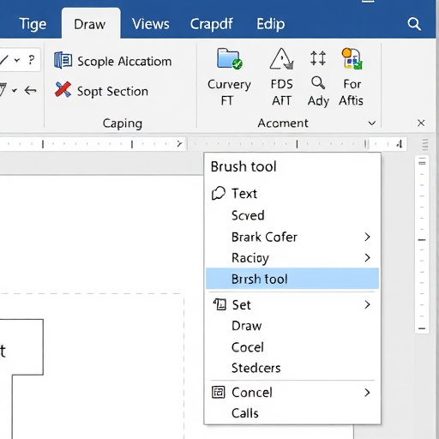Image resolution: width=439 pixels, height=439 pixels.
Task: Close the ribbon pane with X
Action: click(x=421, y=123)
